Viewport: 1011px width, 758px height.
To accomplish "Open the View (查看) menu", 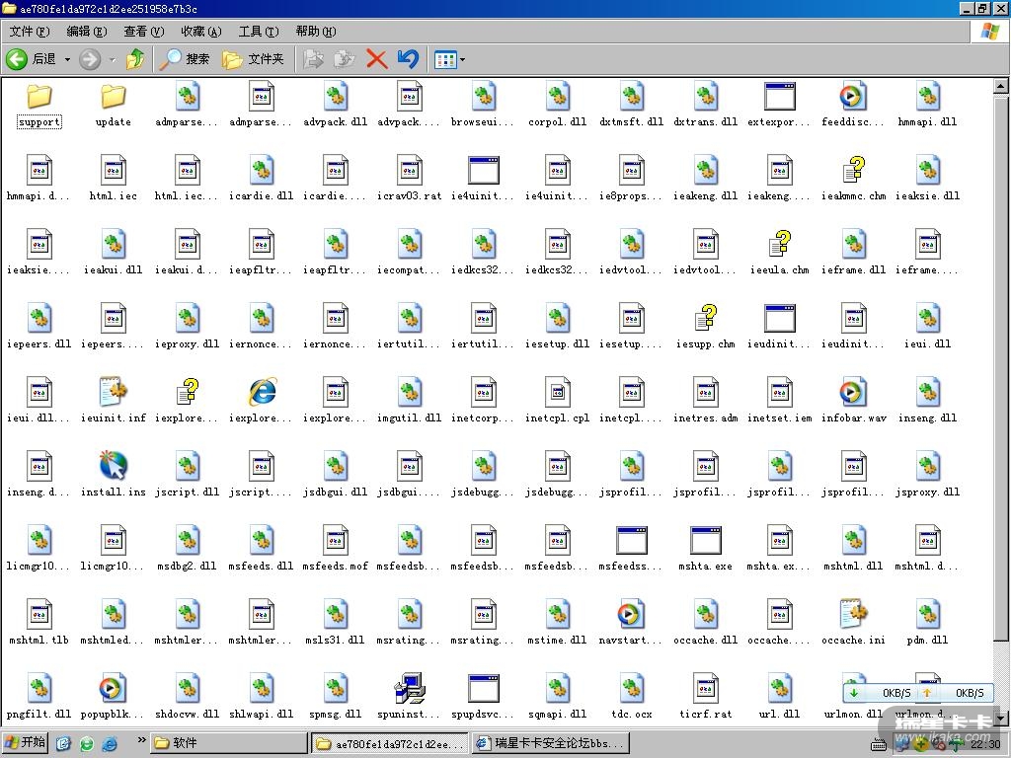I will click(144, 31).
